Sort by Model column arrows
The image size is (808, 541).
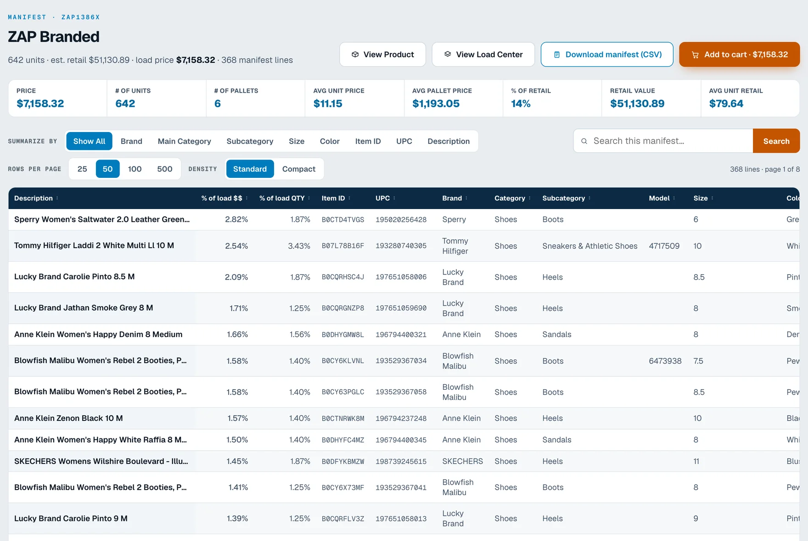click(674, 198)
